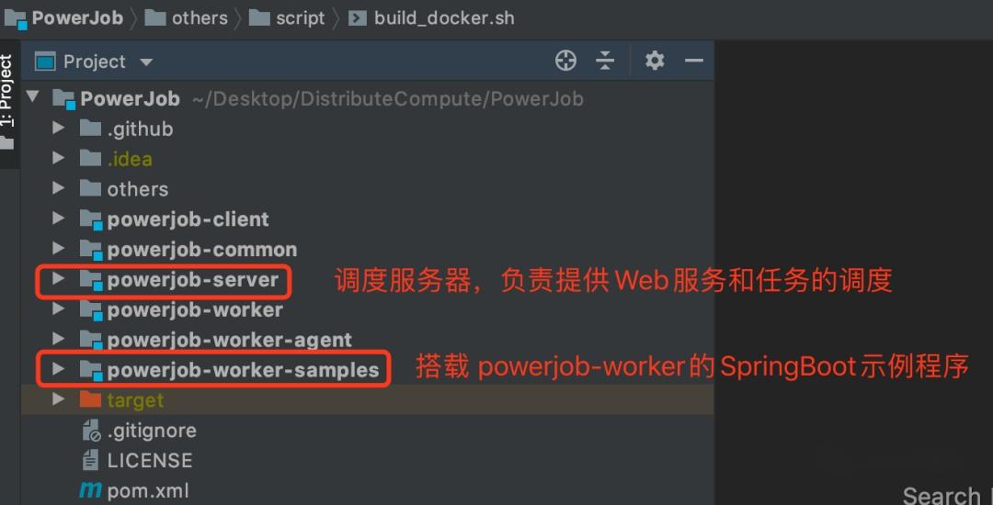Open Project panel settings gear
Screen dimensions: 993x505
pos(655,61)
